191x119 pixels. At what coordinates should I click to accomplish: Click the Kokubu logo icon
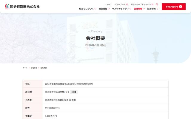[x=7, y=7]
